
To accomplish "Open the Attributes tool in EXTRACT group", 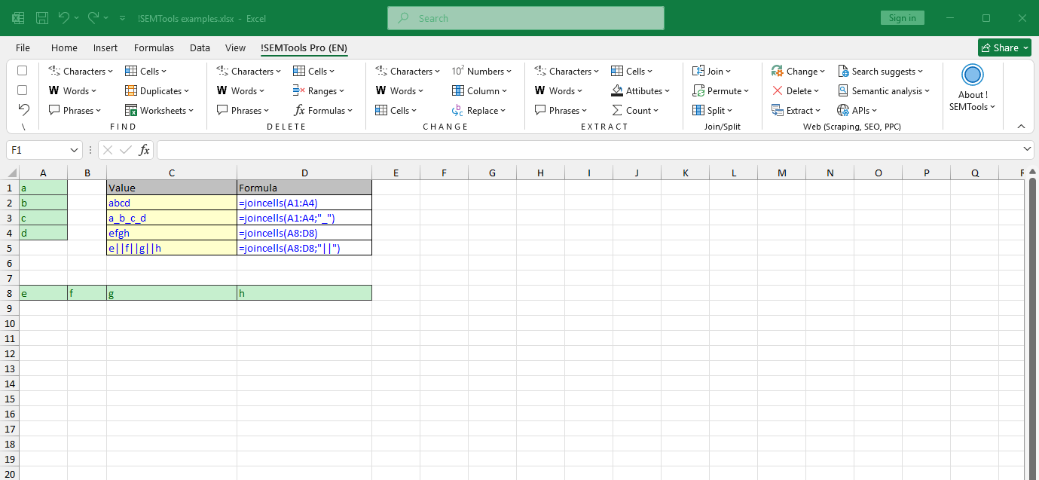I will [x=641, y=90].
